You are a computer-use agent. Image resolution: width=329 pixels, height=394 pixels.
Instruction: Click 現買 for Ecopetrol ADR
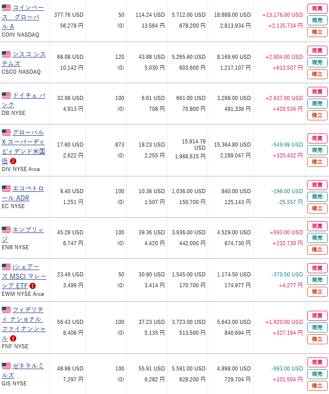[317, 185]
